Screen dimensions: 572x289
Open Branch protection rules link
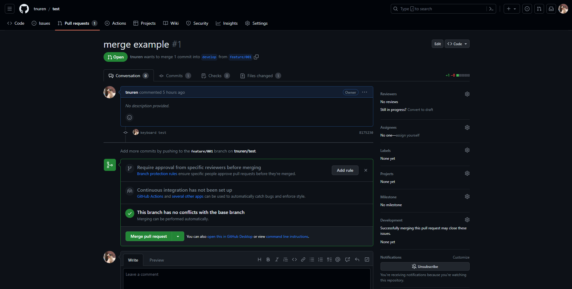click(x=157, y=174)
